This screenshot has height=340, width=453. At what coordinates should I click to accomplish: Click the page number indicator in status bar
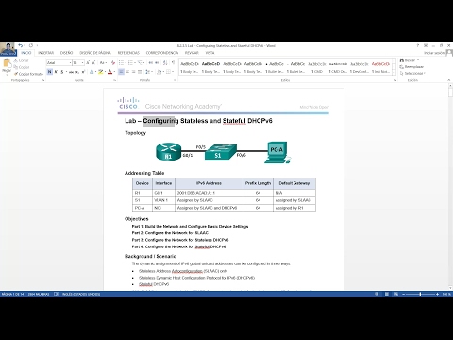tap(12, 294)
